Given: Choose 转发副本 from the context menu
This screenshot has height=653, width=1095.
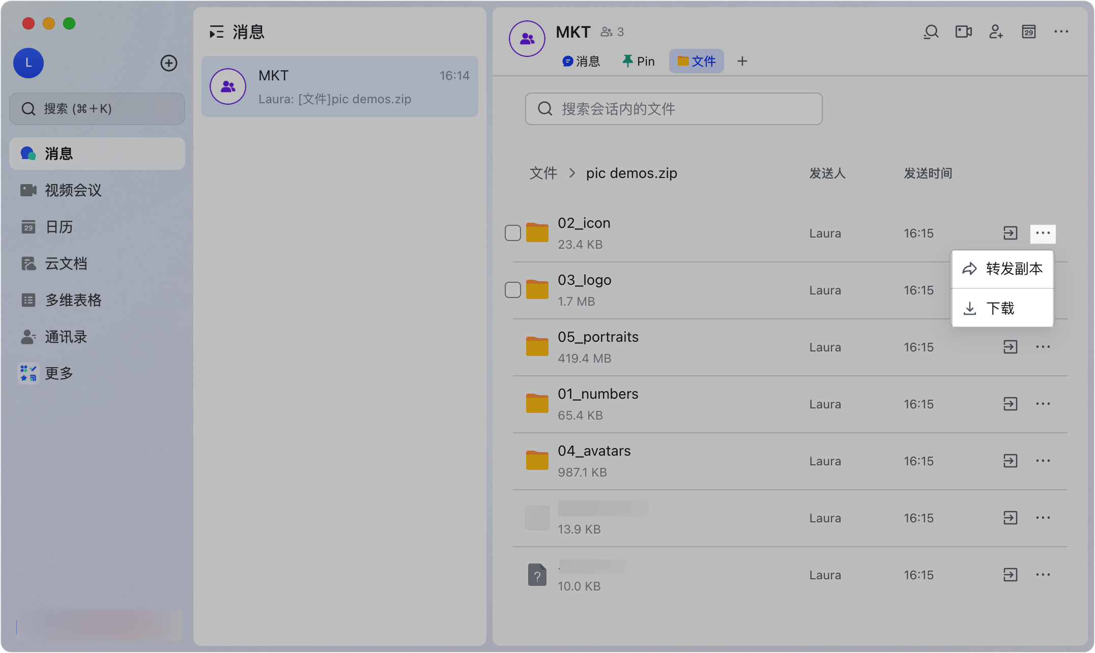Looking at the screenshot, I should tap(1002, 269).
